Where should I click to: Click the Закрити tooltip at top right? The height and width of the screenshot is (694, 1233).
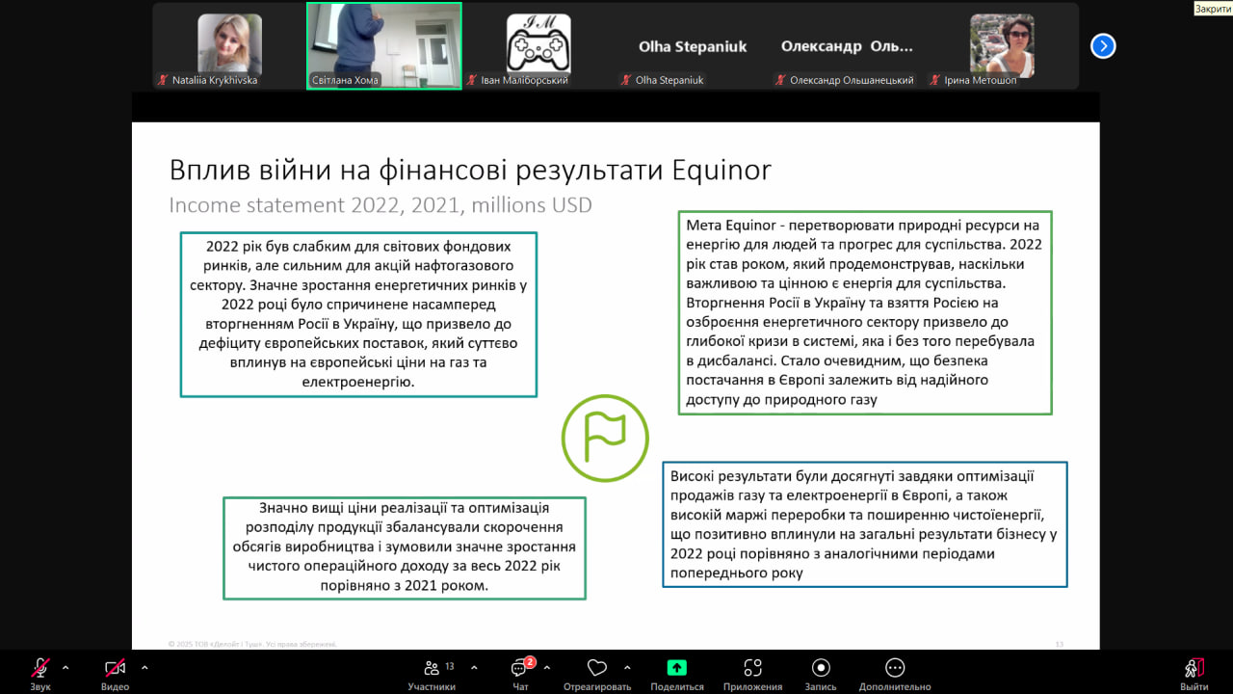coord(1212,8)
